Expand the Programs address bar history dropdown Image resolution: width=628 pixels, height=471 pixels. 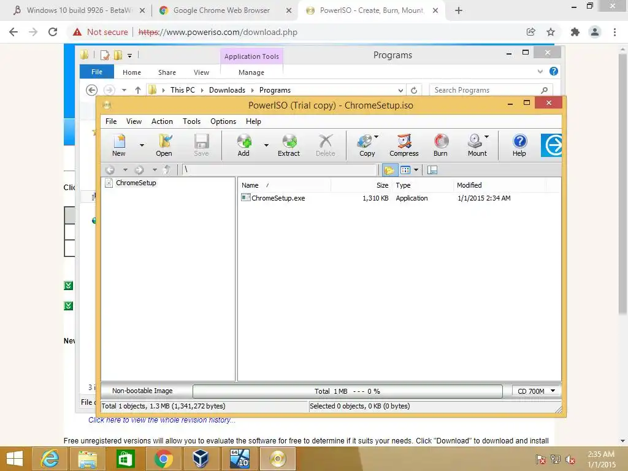(x=400, y=90)
